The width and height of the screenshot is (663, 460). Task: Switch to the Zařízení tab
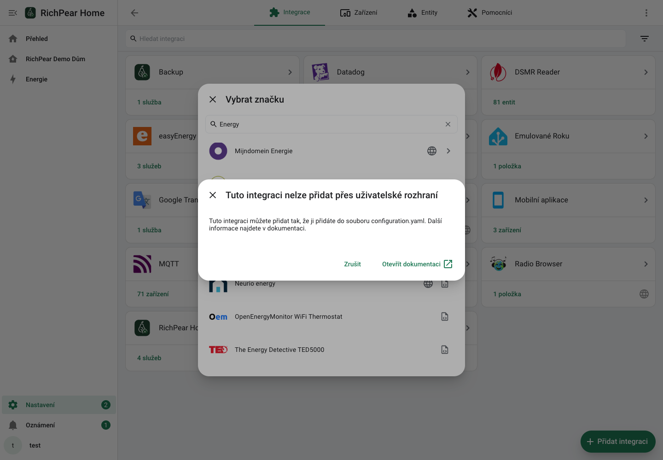coord(359,12)
